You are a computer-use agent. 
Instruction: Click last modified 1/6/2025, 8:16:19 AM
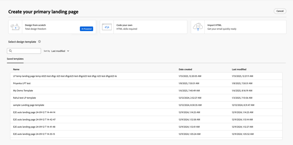pos(242,90)
